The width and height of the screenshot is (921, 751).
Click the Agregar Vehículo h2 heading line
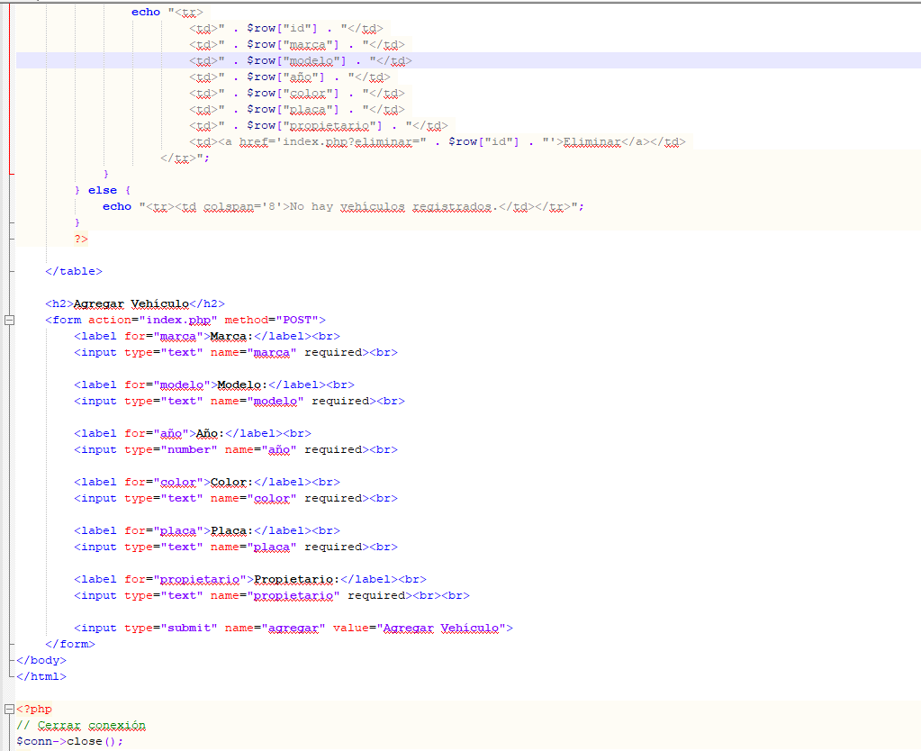click(x=135, y=303)
